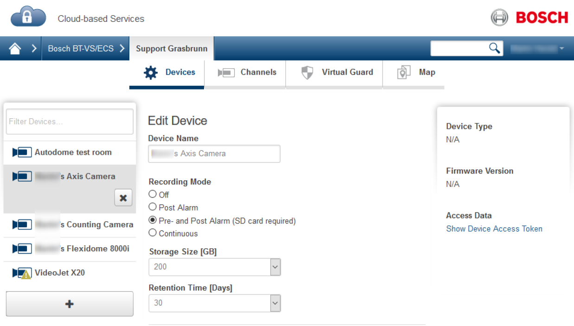The image size is (574, 326).
Task: Click the search magnifier icon
Action: click(494, 48)
